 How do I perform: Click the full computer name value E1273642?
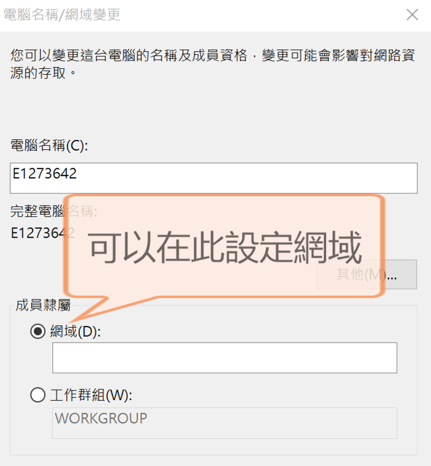tap(37, 233)
